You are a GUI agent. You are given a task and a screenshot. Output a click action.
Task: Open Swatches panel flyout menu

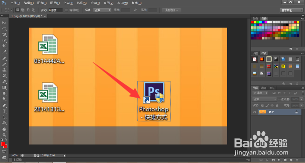(302, 19)
